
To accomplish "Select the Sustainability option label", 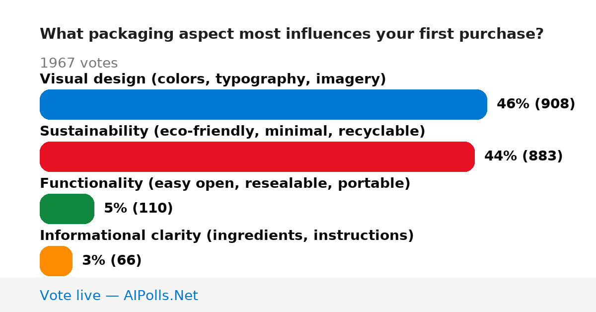I will 232,131.
